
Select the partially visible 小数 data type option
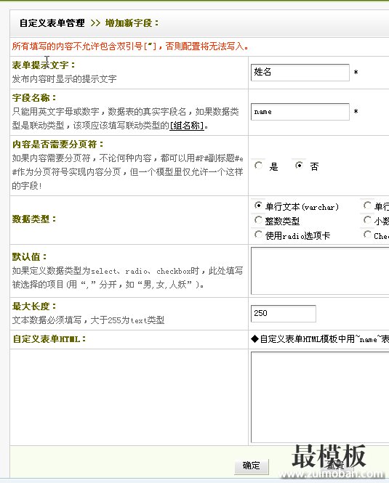click(367, 220)
